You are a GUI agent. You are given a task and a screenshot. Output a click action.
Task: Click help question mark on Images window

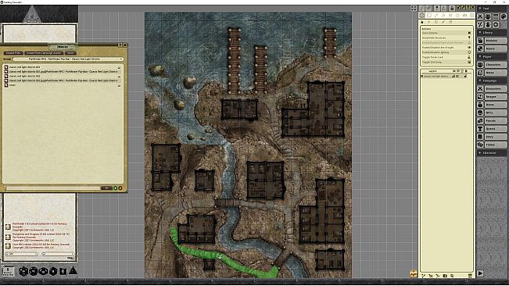click(120, 45)
